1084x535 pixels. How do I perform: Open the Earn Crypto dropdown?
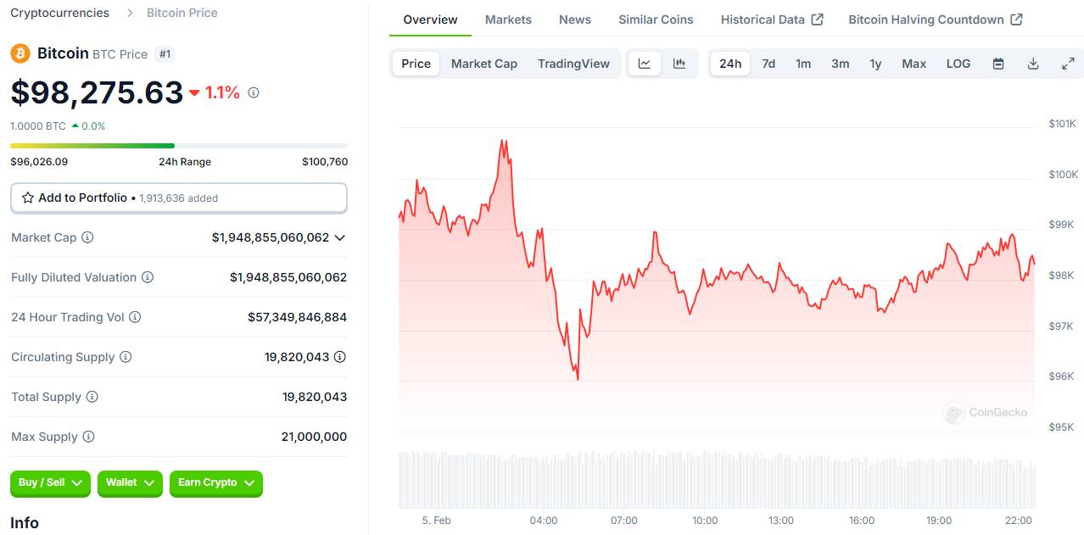(x=216, y=483)
